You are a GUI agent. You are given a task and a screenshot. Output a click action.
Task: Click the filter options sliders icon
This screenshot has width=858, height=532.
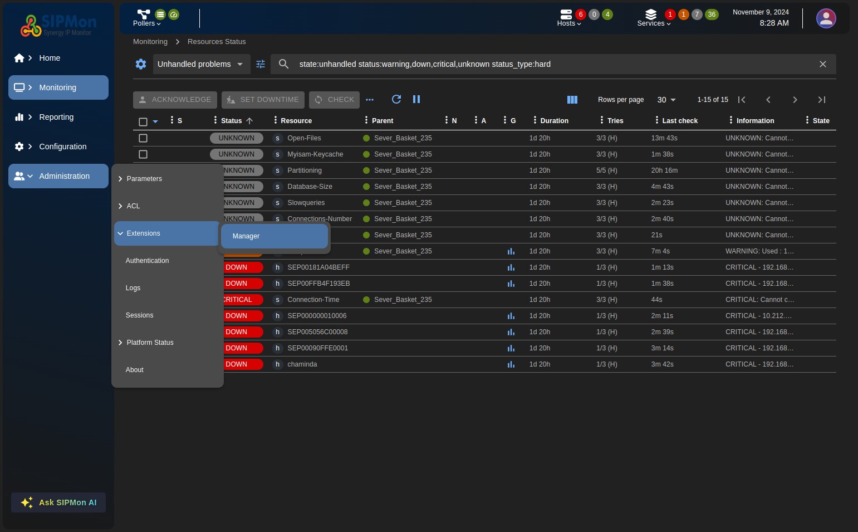coord(261,64)
